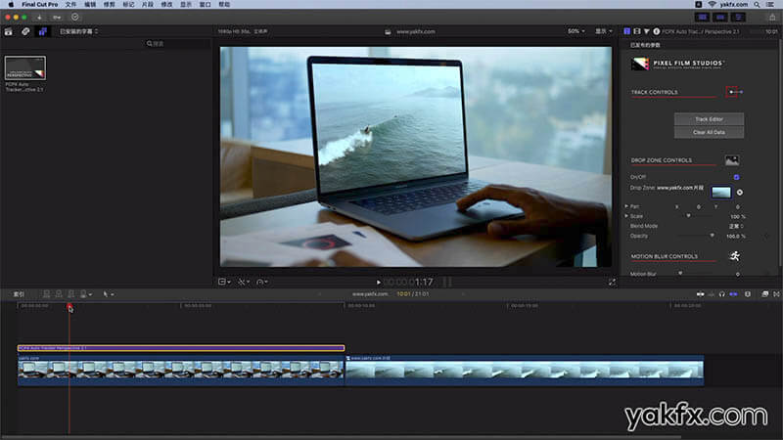This screenshot has height=440, width=783.
Task: Toggle the Drop Zone On/Off checkbox
Action: 737,177
